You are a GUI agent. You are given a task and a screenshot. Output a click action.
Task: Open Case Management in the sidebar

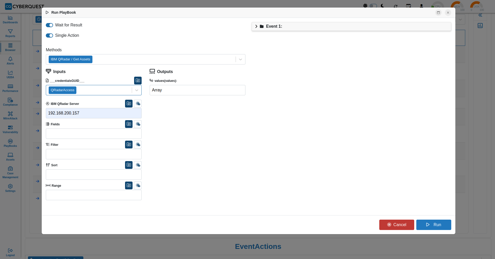10,173
